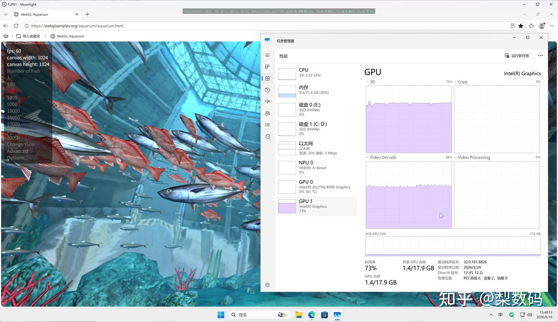Click the WebGL Aquarium browser tab
Screen dimensions: 558x322
click(x=46, y=14)
